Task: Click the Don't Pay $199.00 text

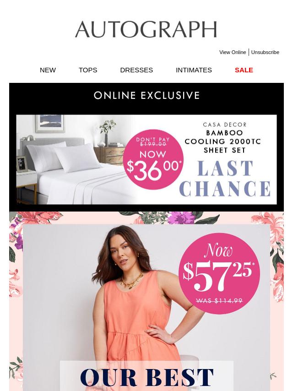Action: [153, 141]
